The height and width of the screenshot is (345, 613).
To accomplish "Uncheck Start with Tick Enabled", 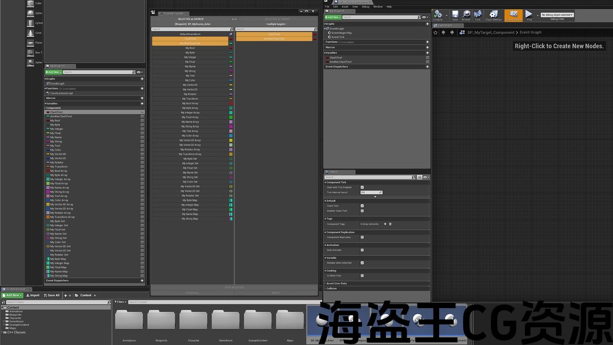I will pos(362,187).
